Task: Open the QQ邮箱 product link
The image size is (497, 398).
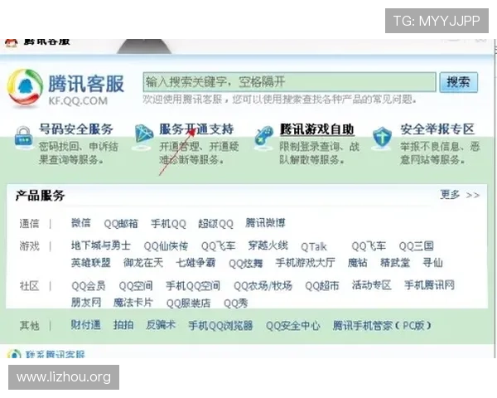Action: tap(121, 224)
